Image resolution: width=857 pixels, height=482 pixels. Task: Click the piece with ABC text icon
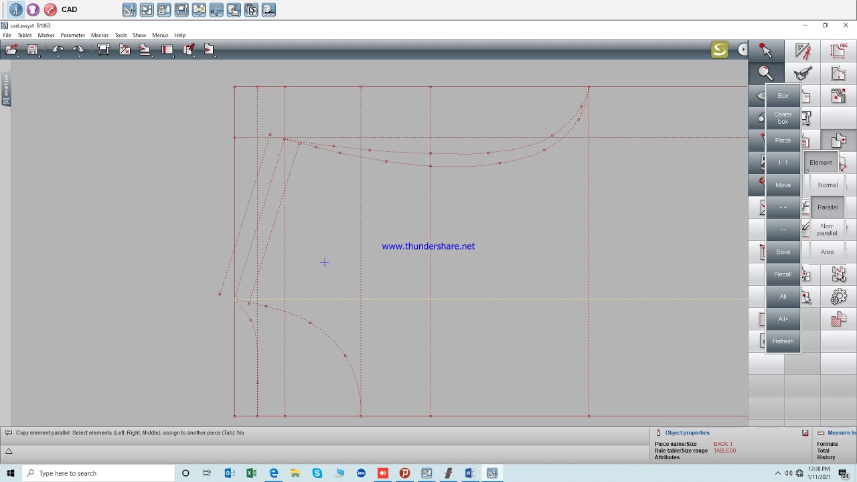pyautogui.click(x=838, y=51)
